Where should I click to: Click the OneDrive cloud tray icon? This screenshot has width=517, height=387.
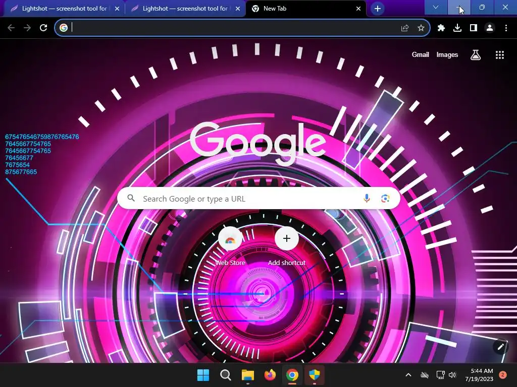click(425, 375)
